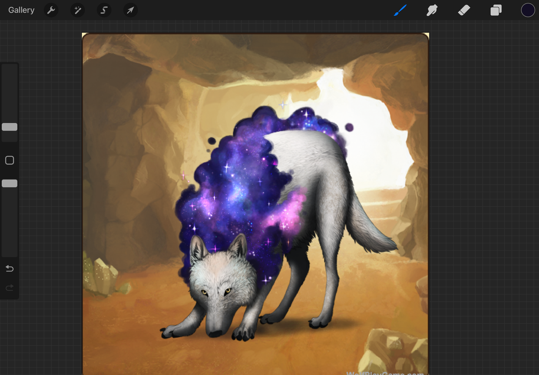Open the Adjustments magic wand menu
Viewport: 539px width, 375px height.
coord(78,10)
